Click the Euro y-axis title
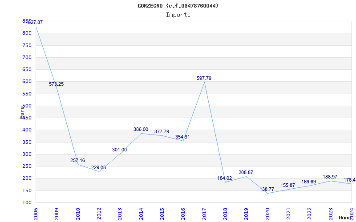356x222 pixels. (x=22, y=112)
